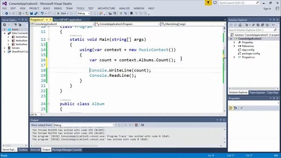The height and width of the screenshot is (158, 281).
Task: Open the feedback speech bubble icon
Action: 215,3
